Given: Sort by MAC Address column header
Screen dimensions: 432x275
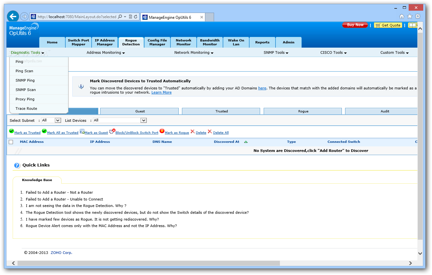Looking at the screenshot, I should pyautogui.click(x=32, y=142).
